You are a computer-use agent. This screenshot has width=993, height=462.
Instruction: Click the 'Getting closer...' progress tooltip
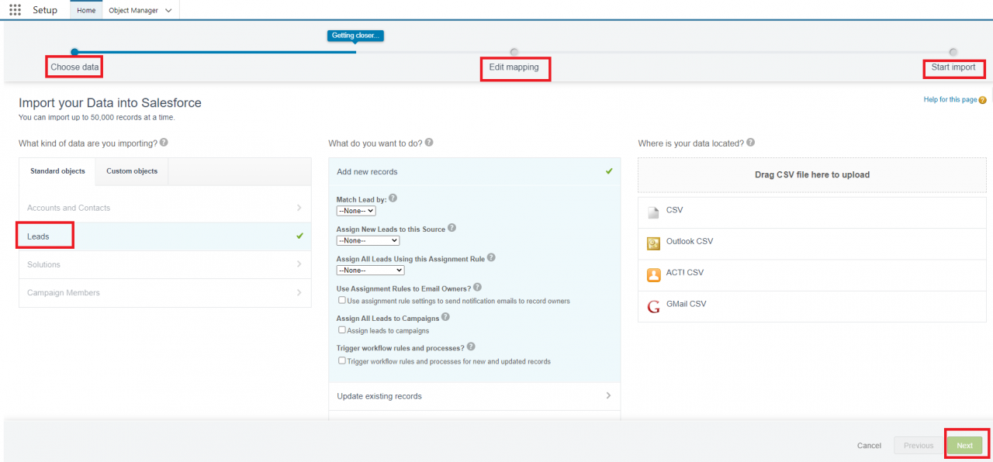(355, 36)
